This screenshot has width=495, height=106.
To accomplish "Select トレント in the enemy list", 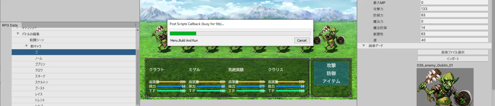I will (x=74, y=100).
